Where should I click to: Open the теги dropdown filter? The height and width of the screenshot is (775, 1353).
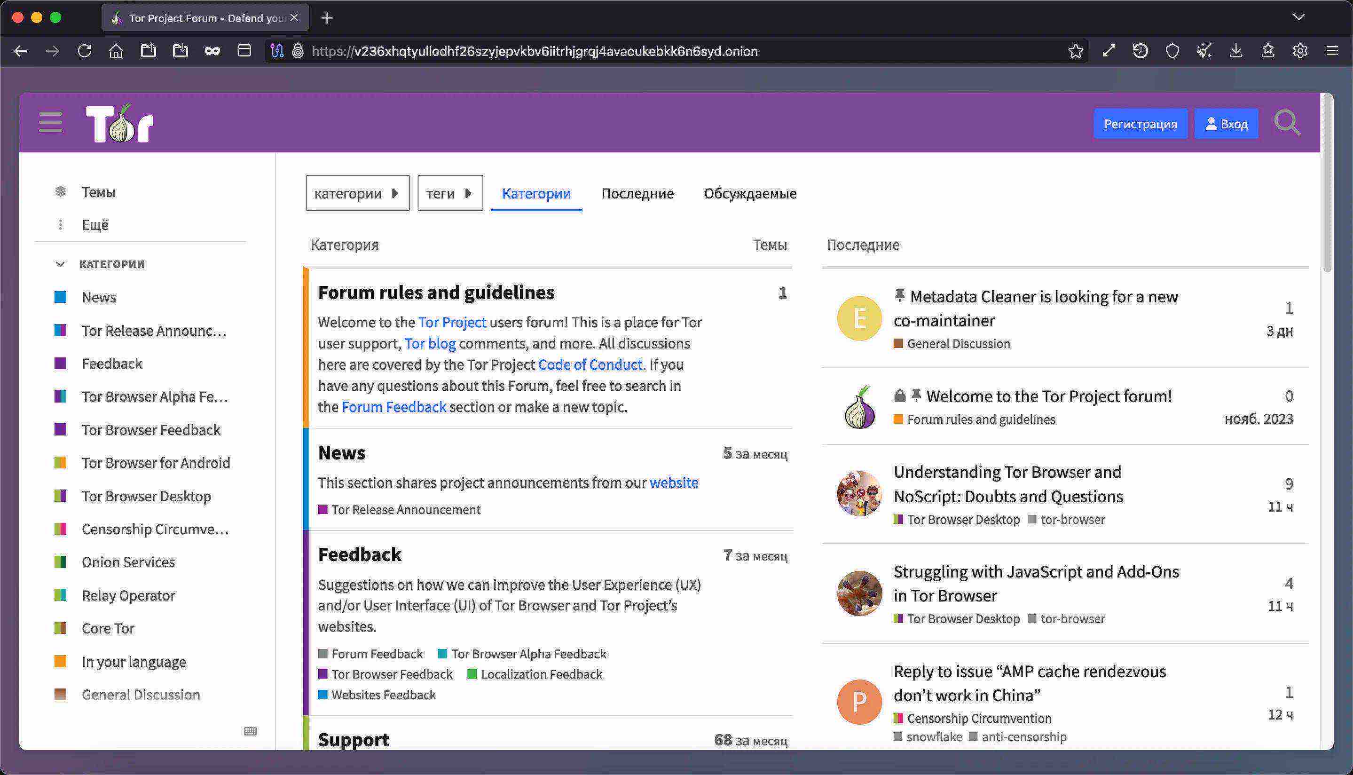tap(450, 193)
